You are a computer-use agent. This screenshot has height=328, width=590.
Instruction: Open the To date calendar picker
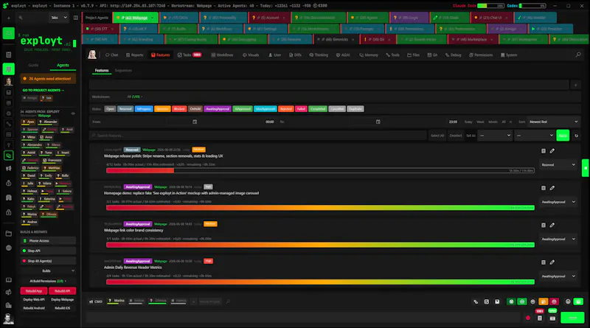378,122
